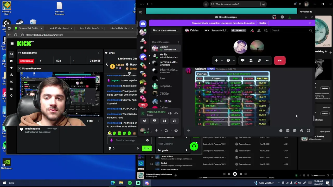Click the Discord message Search field
This screenshot has height=187, width=333.
(x=291, y=30)
